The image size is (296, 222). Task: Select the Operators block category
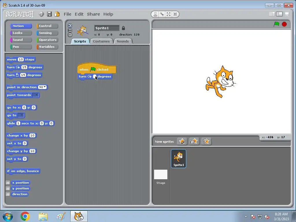pos(47,40)
